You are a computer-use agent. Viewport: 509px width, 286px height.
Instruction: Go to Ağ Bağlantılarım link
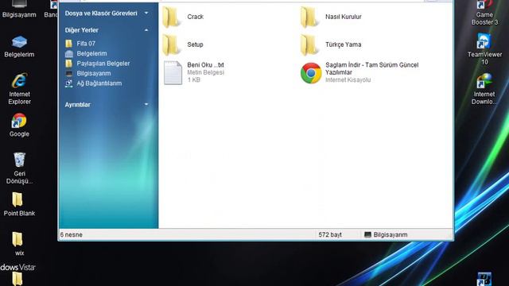pos(99,83)
